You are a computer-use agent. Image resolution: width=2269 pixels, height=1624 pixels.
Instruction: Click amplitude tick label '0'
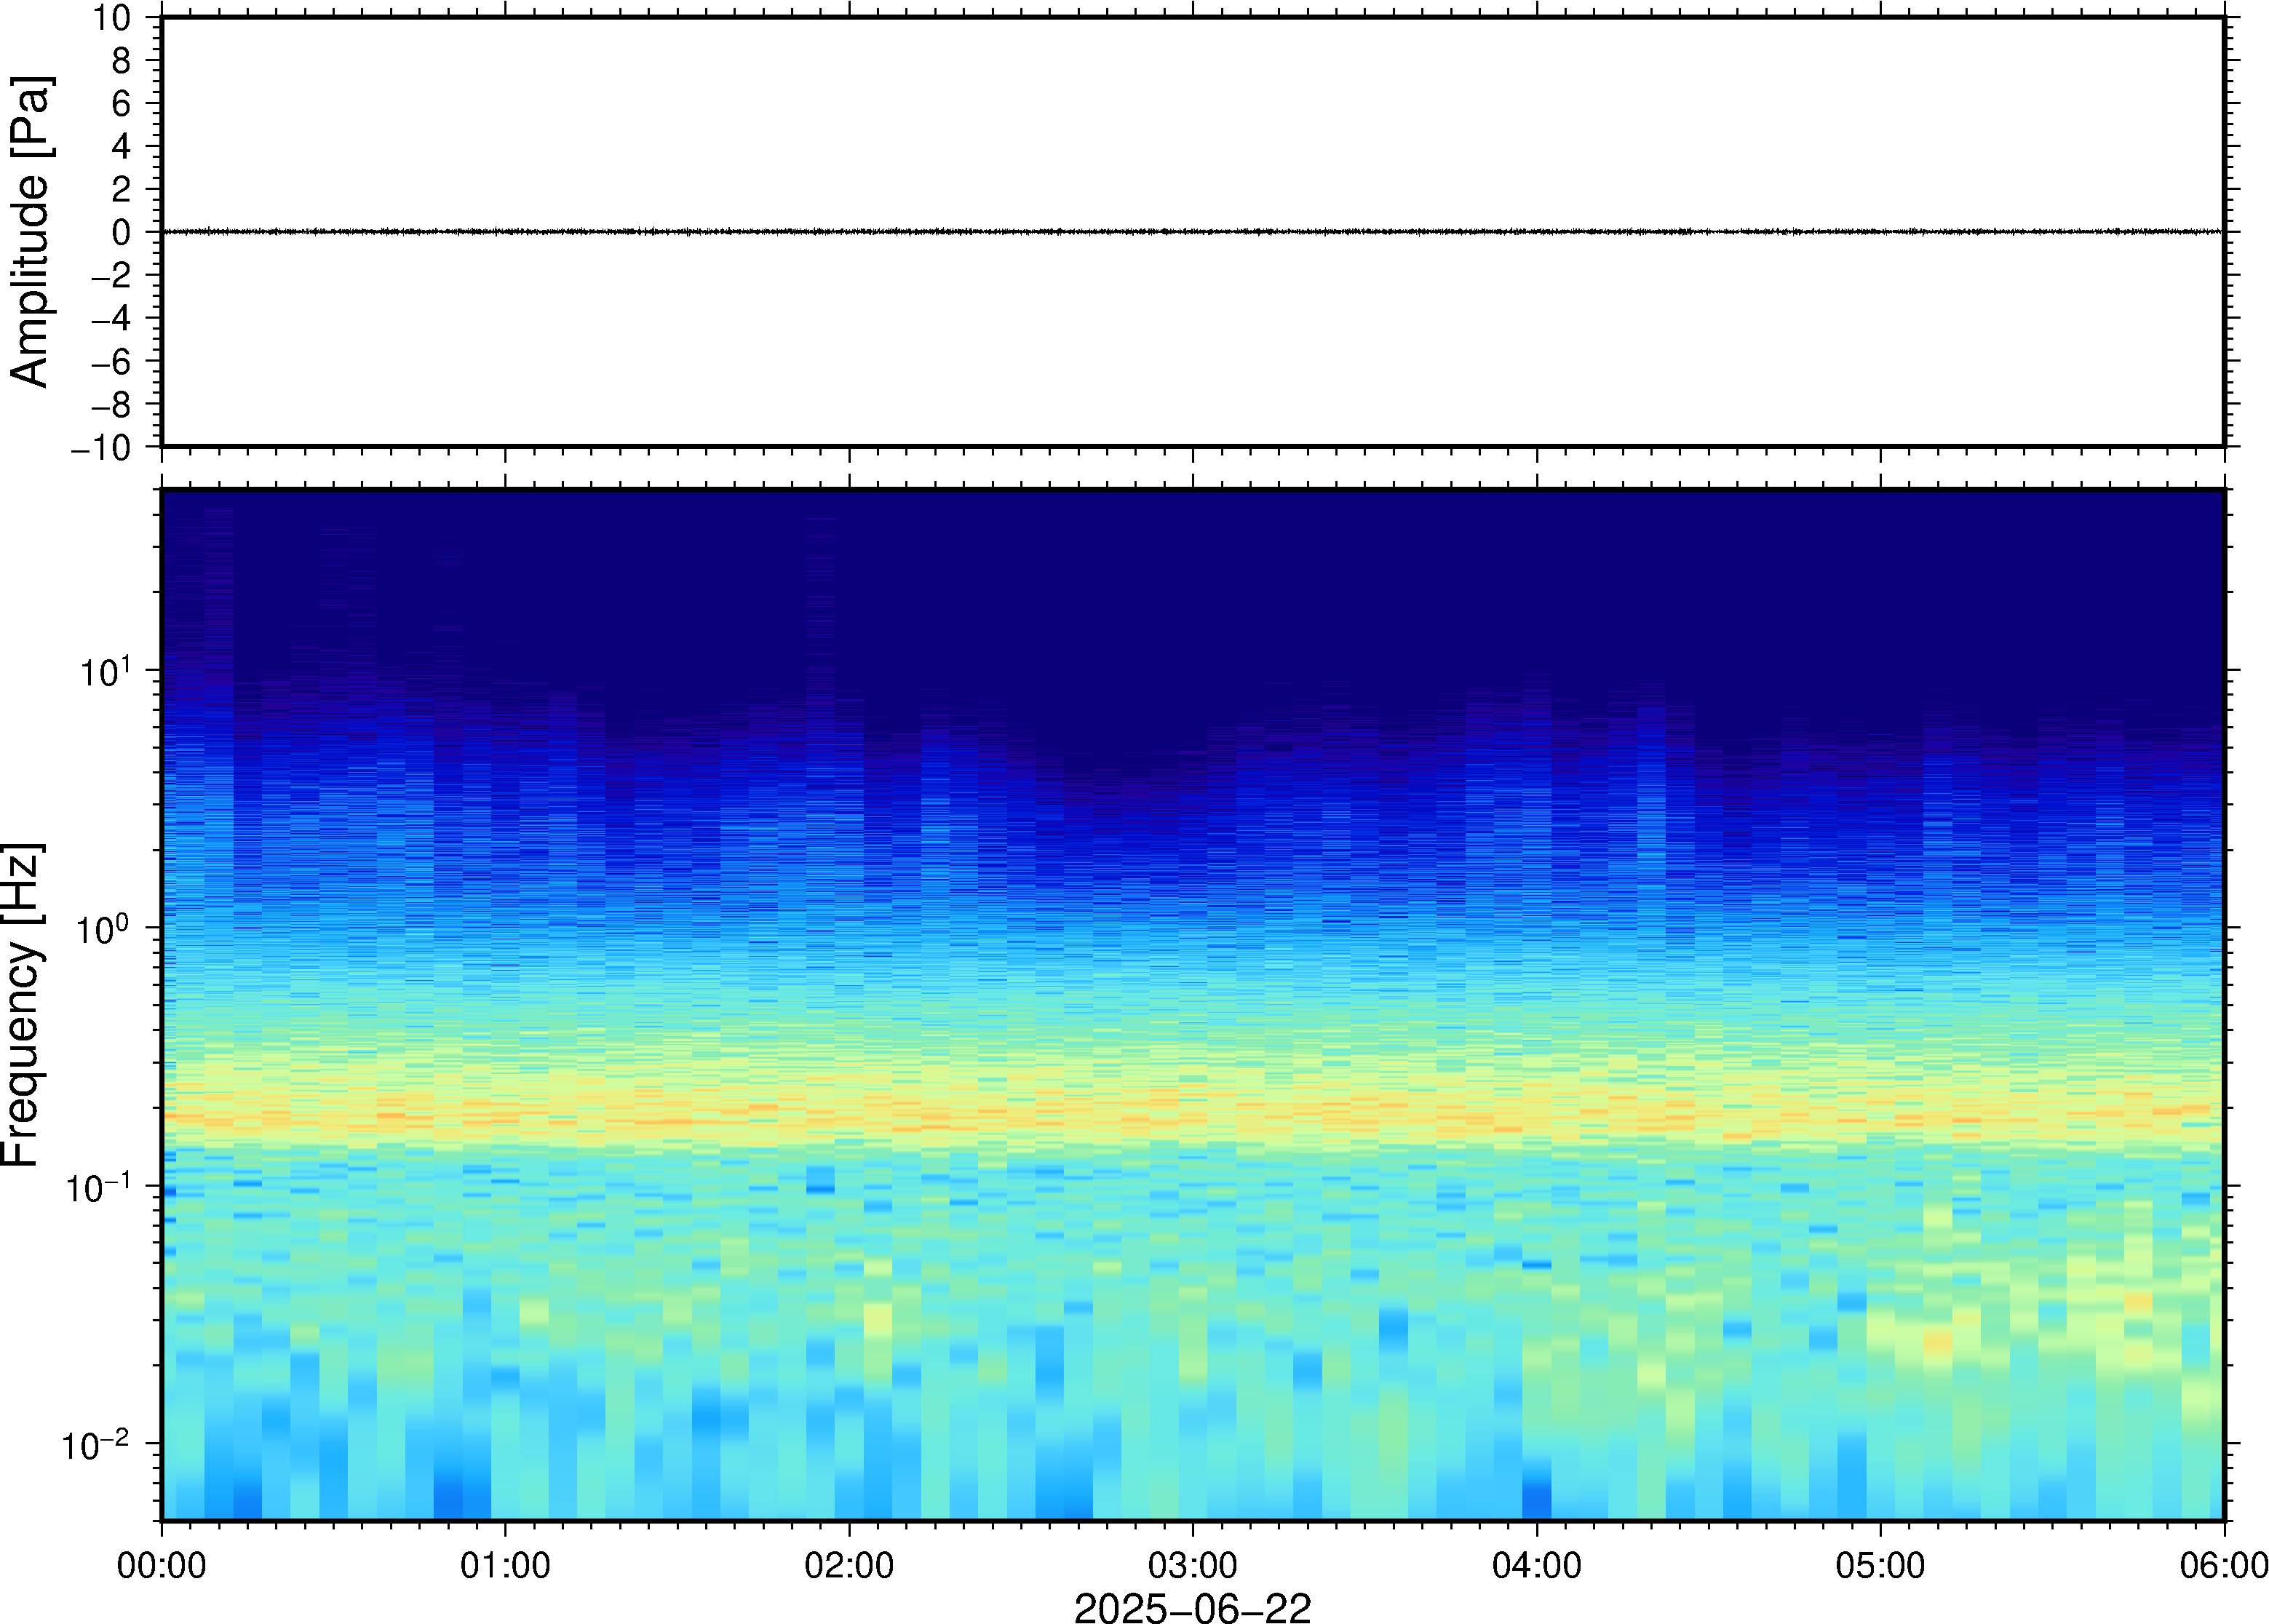point(122,233)
